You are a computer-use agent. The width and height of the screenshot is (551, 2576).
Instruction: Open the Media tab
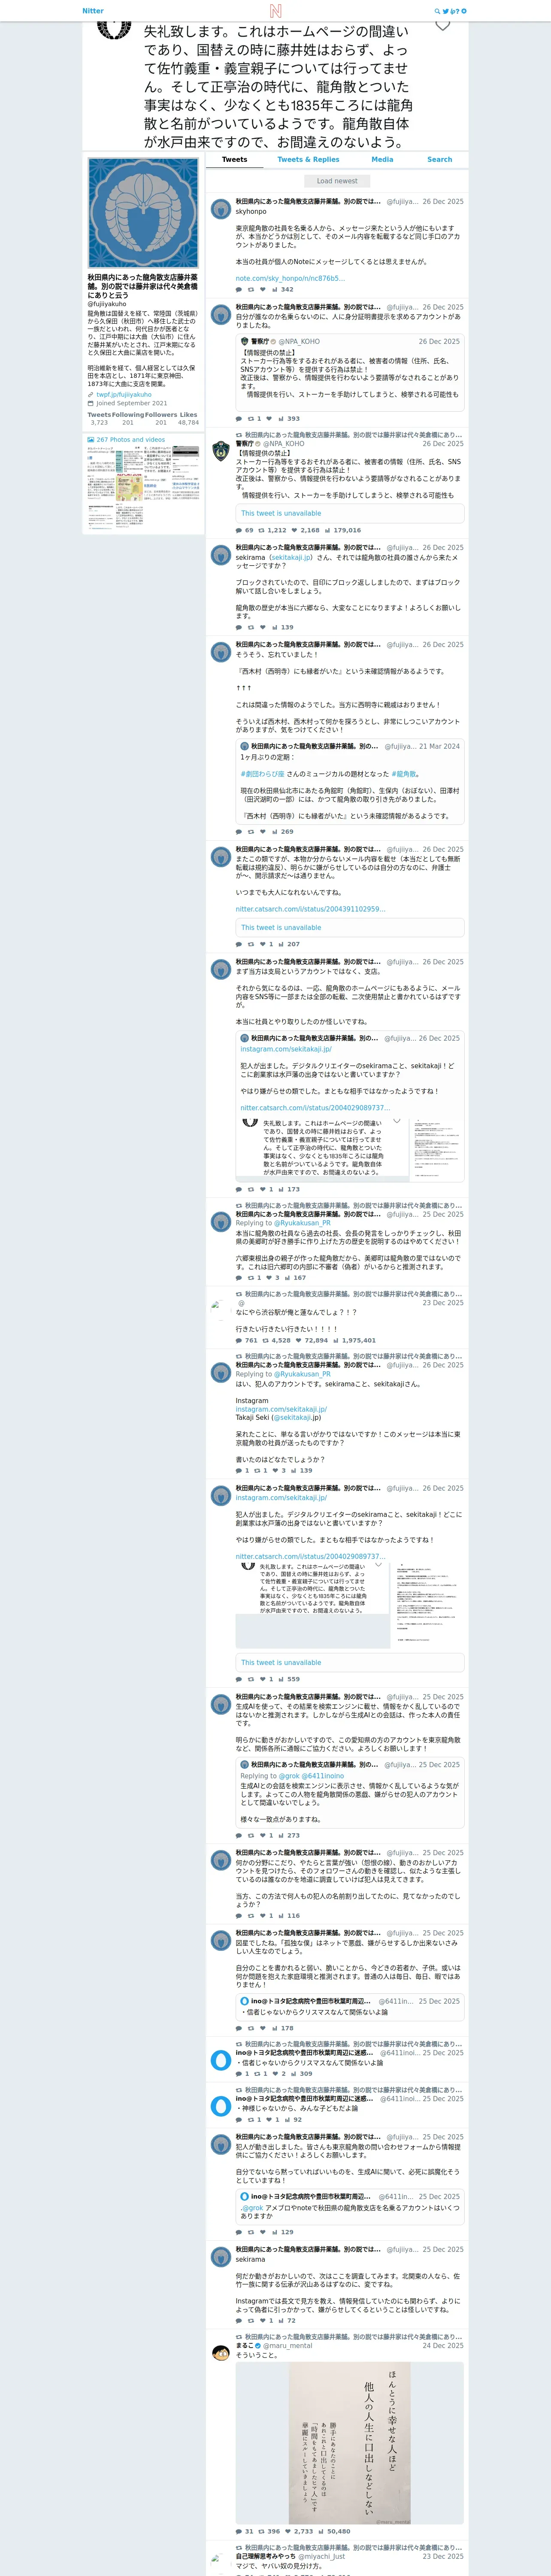click(382, 160)
